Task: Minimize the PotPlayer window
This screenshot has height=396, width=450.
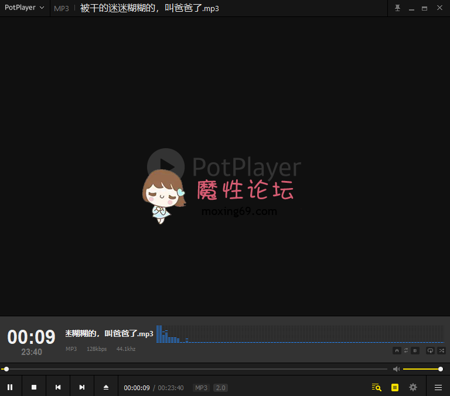Action: (x=411, y=9)
